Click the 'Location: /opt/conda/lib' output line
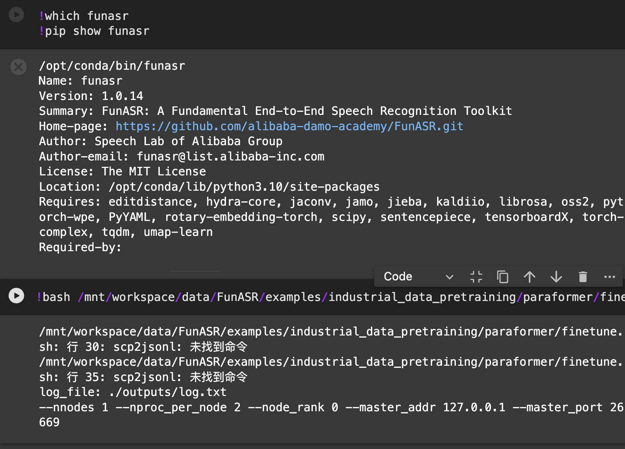 click(x=209, y=187)
